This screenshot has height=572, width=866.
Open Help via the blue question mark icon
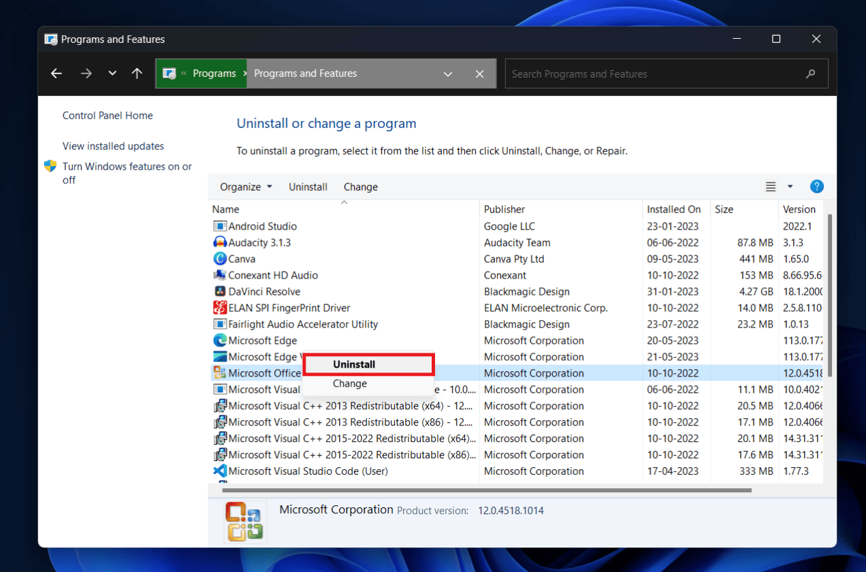point(816,186)
